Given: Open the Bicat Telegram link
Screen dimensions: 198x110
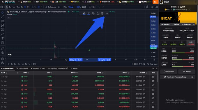Looking at the screenshot, I should click(x=187, y=24).
